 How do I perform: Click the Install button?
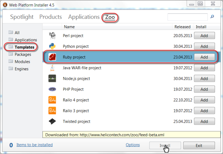tap(165, 146)
